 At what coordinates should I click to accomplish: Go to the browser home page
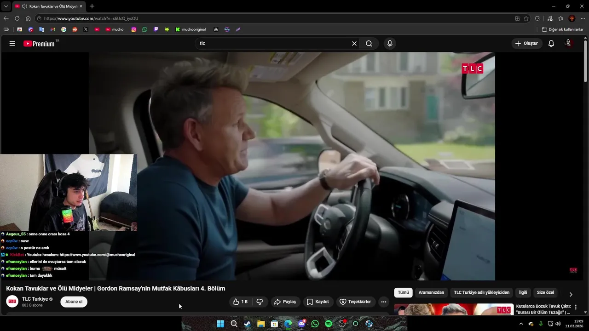[x=28, y=18]
